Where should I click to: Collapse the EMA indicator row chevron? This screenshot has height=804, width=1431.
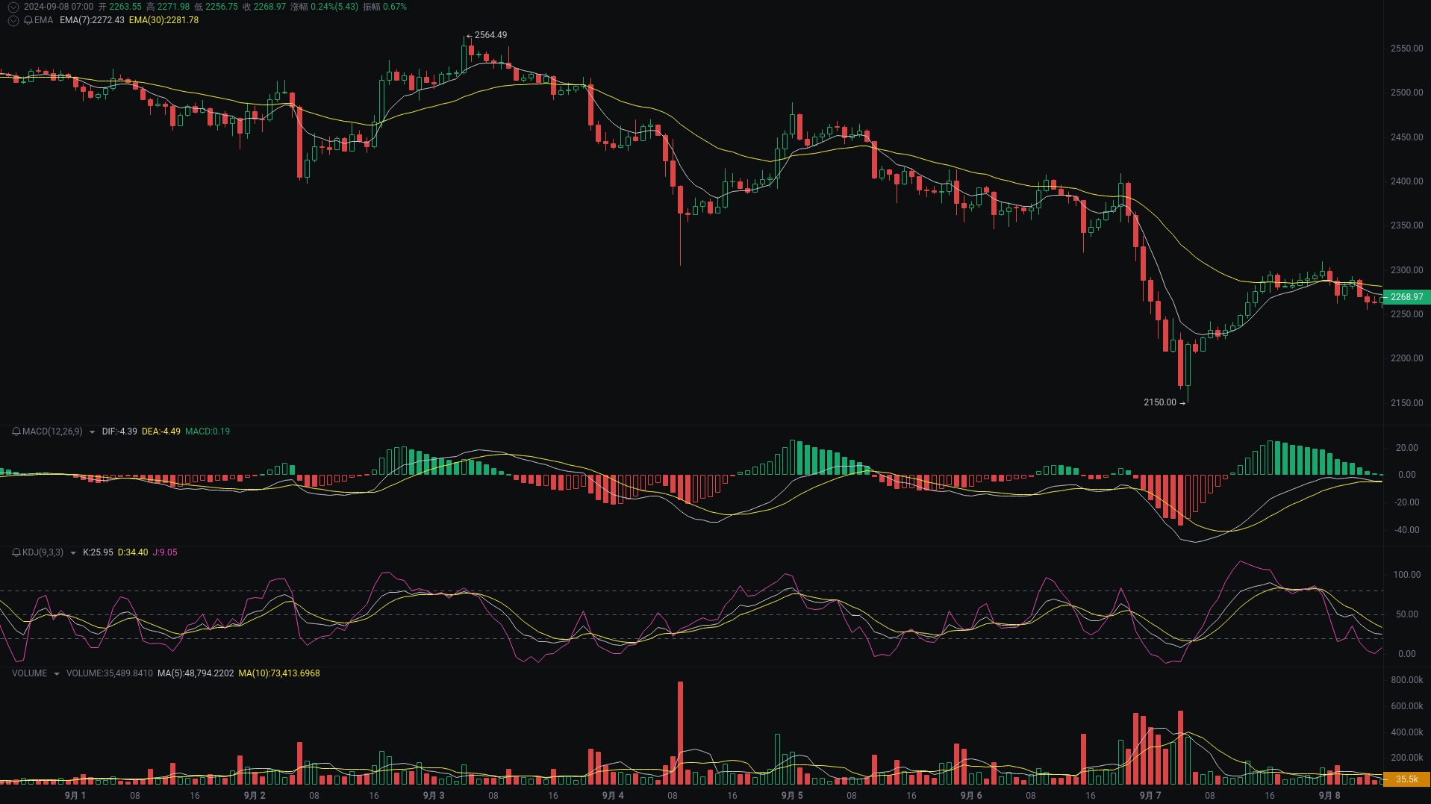click(x=13, y=20)
